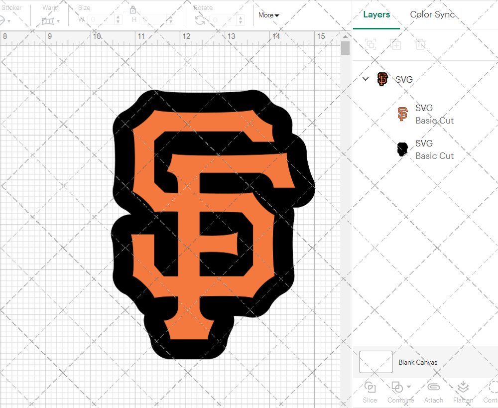Click the Group icon in Layers panel
The height and width of the screenshot is (408, 498).
(370, 44)
